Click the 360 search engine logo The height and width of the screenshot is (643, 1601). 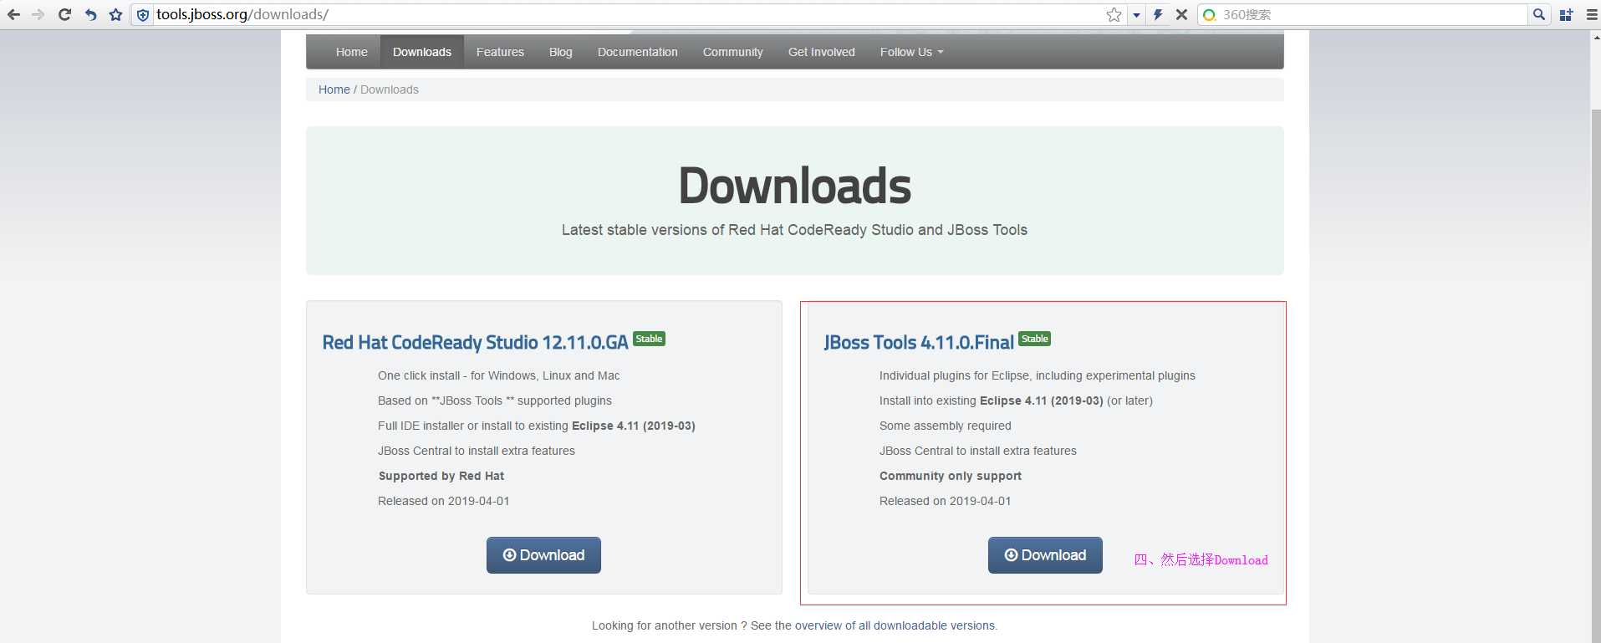pos(1209,15)
